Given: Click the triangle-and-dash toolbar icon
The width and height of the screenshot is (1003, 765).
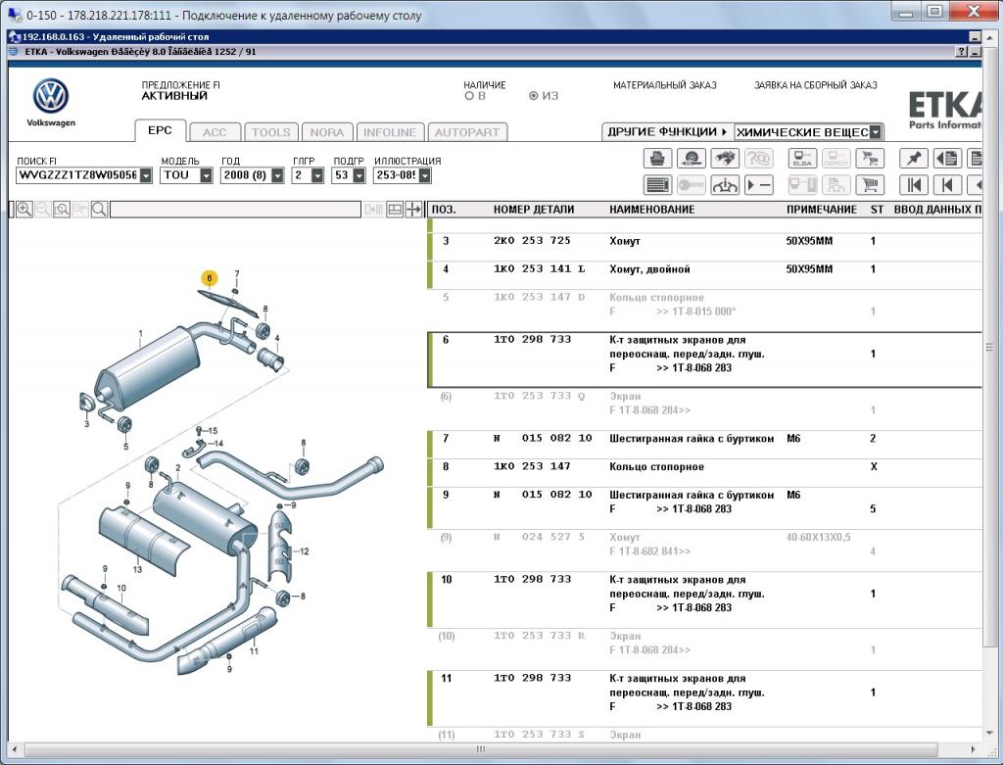Looking at the screenshot, I should [x=759, y=185].
